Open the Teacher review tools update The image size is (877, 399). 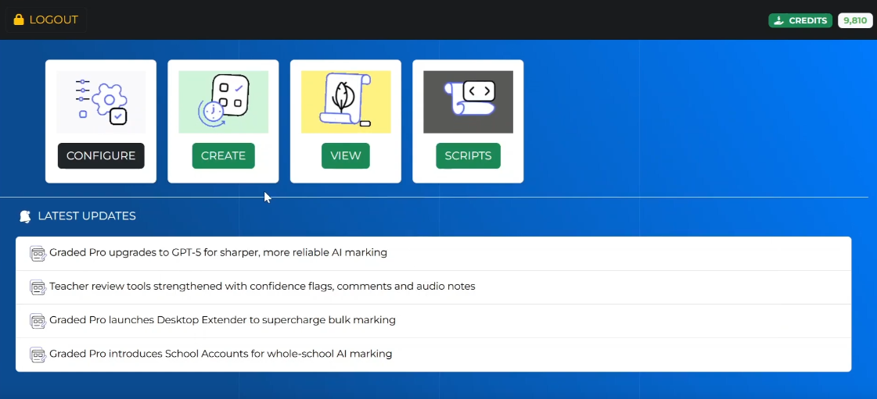click(x=262, y=287)
